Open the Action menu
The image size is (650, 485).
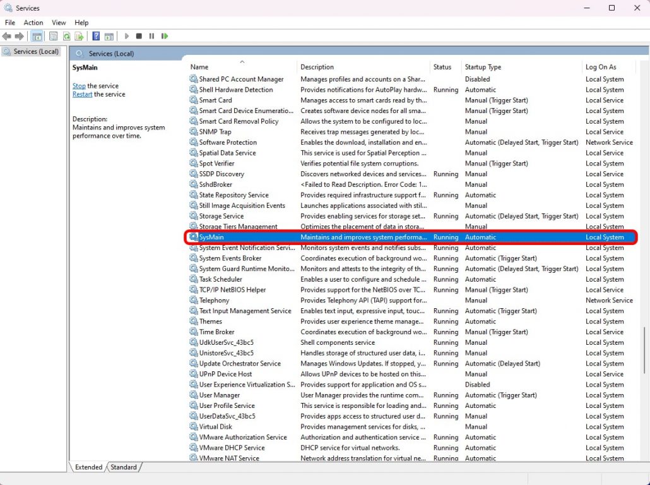click(x=33, y=23)
